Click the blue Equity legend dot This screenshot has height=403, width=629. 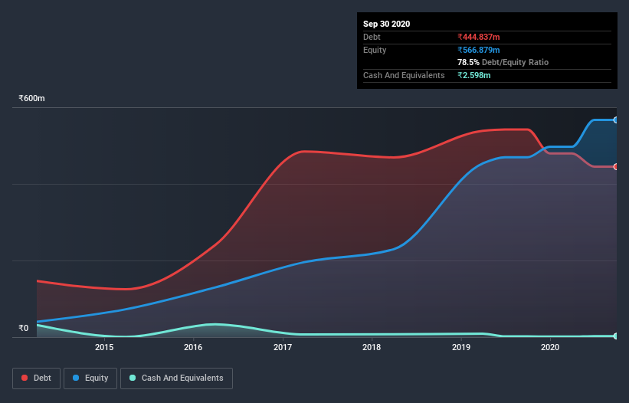75,378
